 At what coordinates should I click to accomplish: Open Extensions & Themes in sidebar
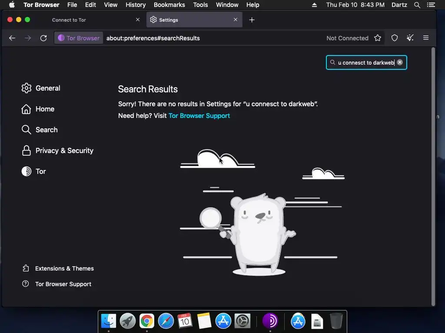tap(58, 268)
